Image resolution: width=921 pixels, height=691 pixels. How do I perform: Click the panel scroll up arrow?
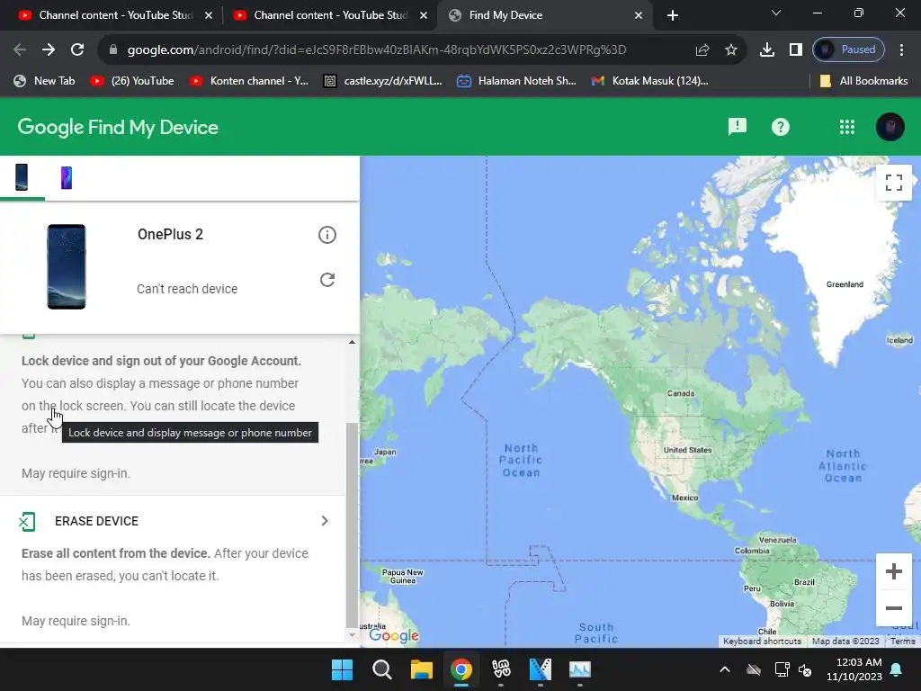click(352, 342)
